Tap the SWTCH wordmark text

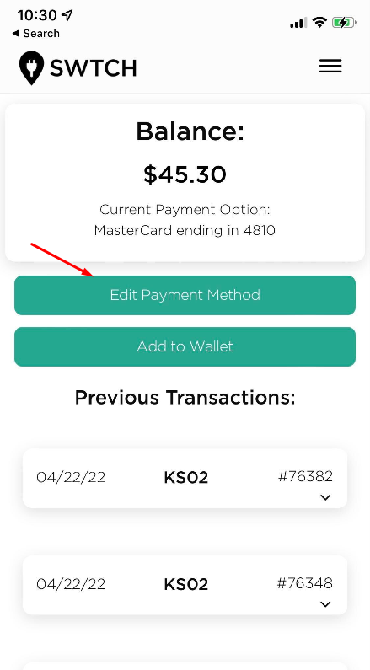pyautogui.click(x=94, y=68)
